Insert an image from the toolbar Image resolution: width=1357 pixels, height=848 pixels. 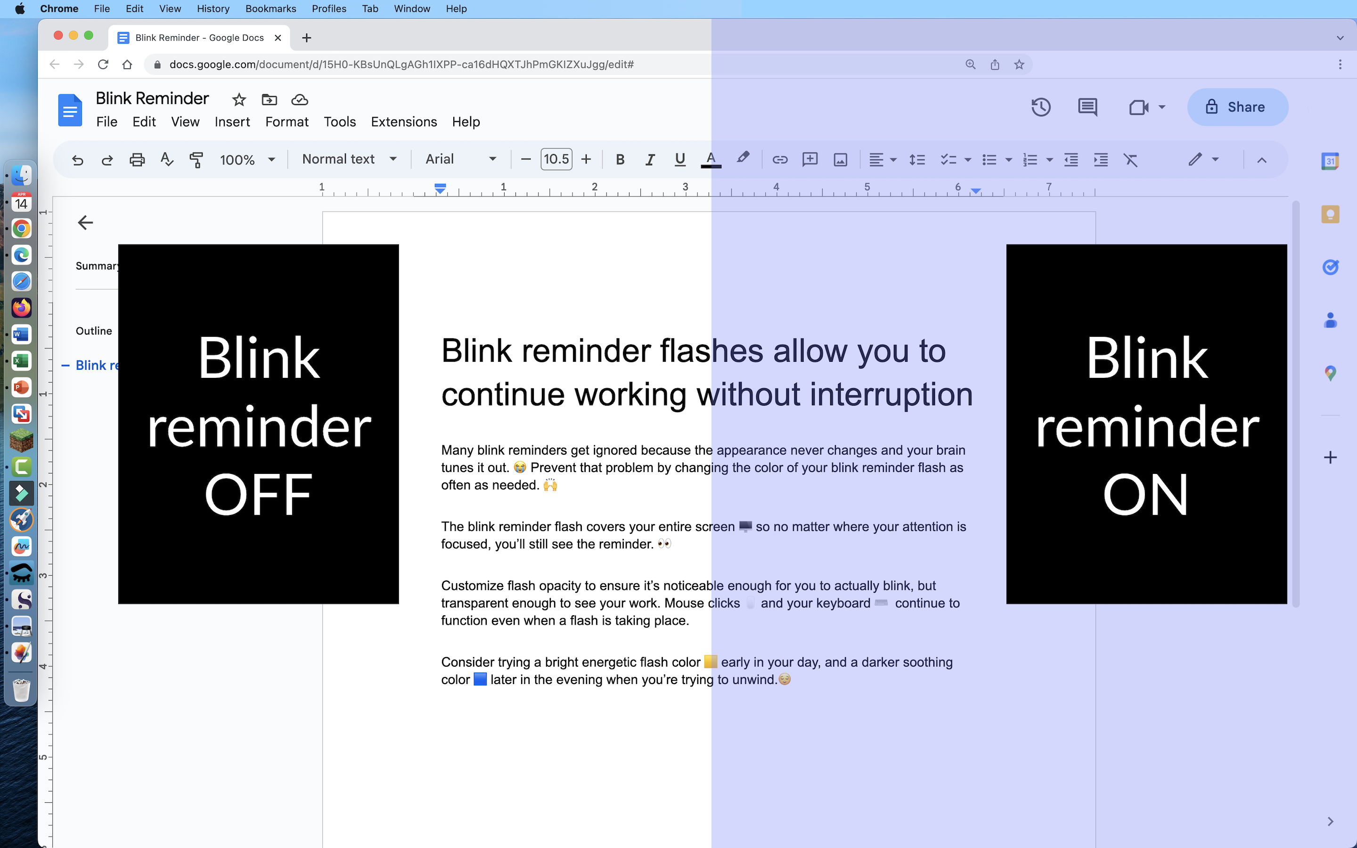pos(840,159)
